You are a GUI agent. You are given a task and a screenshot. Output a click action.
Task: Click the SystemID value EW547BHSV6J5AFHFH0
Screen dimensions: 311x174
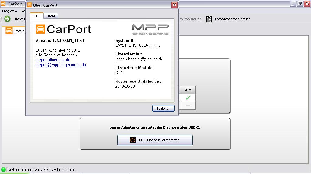coord(138,45)
